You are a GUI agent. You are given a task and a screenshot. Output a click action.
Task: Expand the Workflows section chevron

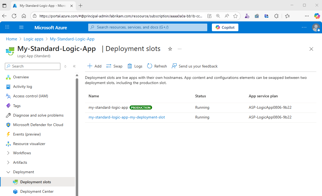point(8,153)
